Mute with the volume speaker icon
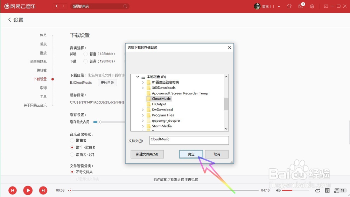Screen dimensions: 350x197 point(278,190)
